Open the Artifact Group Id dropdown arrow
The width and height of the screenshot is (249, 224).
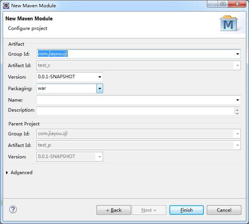click(238, 54)
